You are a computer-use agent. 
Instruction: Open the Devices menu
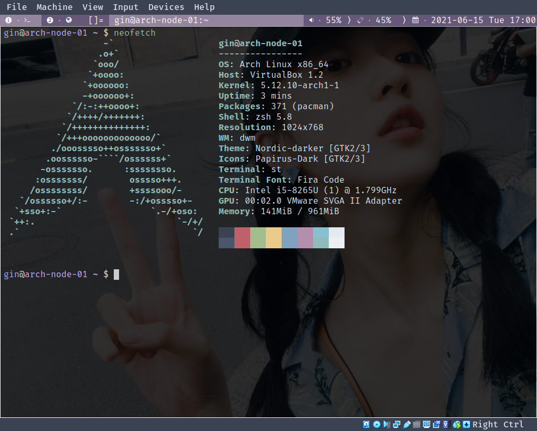166,7
